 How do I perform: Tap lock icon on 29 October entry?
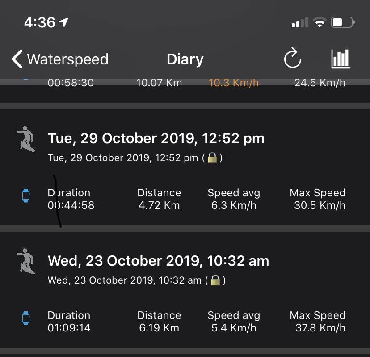[x=212, y=157]
